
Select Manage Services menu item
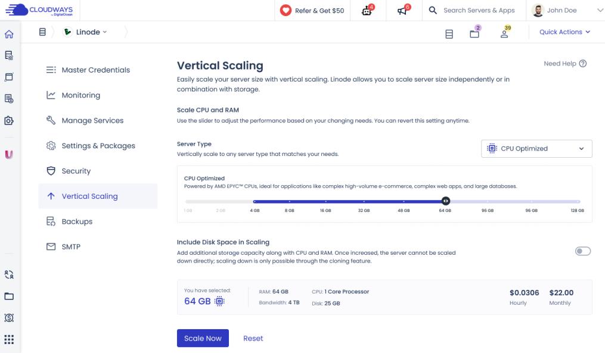click(92, 120)
